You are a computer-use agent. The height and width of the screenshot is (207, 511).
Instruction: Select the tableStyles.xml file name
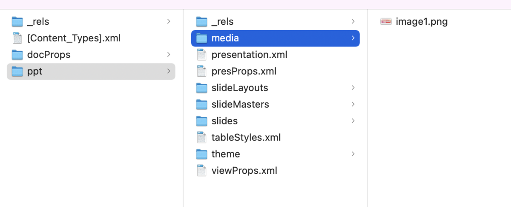tap(246, 138)
